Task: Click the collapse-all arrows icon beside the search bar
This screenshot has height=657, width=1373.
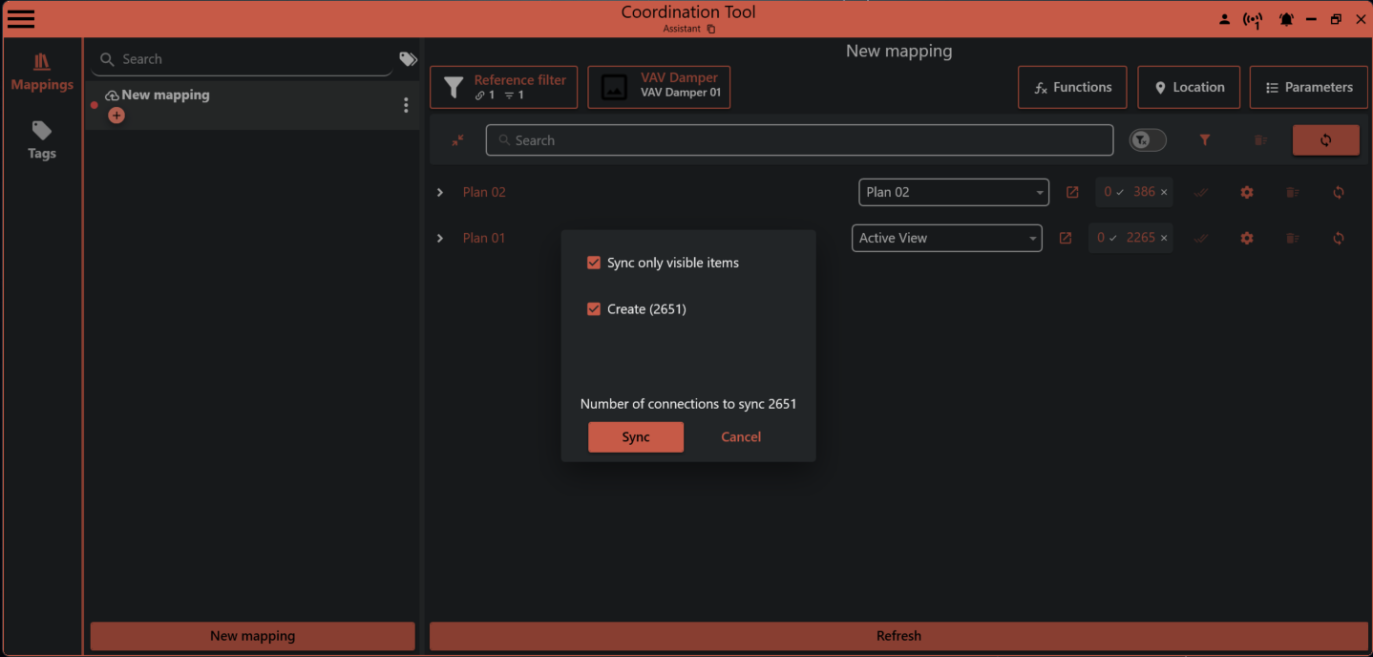Action: coord(457,140)
